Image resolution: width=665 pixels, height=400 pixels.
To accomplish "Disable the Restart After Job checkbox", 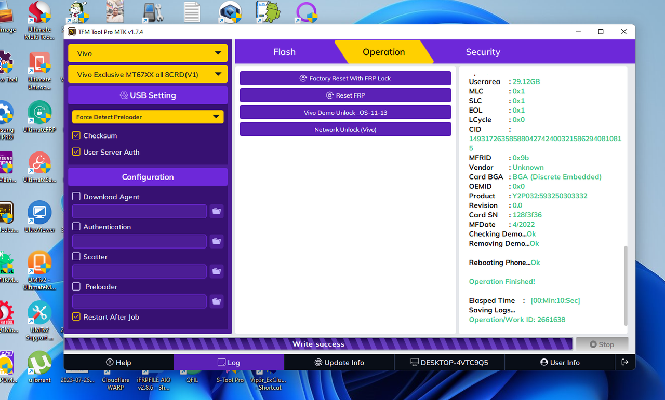I will coord(76,317).
